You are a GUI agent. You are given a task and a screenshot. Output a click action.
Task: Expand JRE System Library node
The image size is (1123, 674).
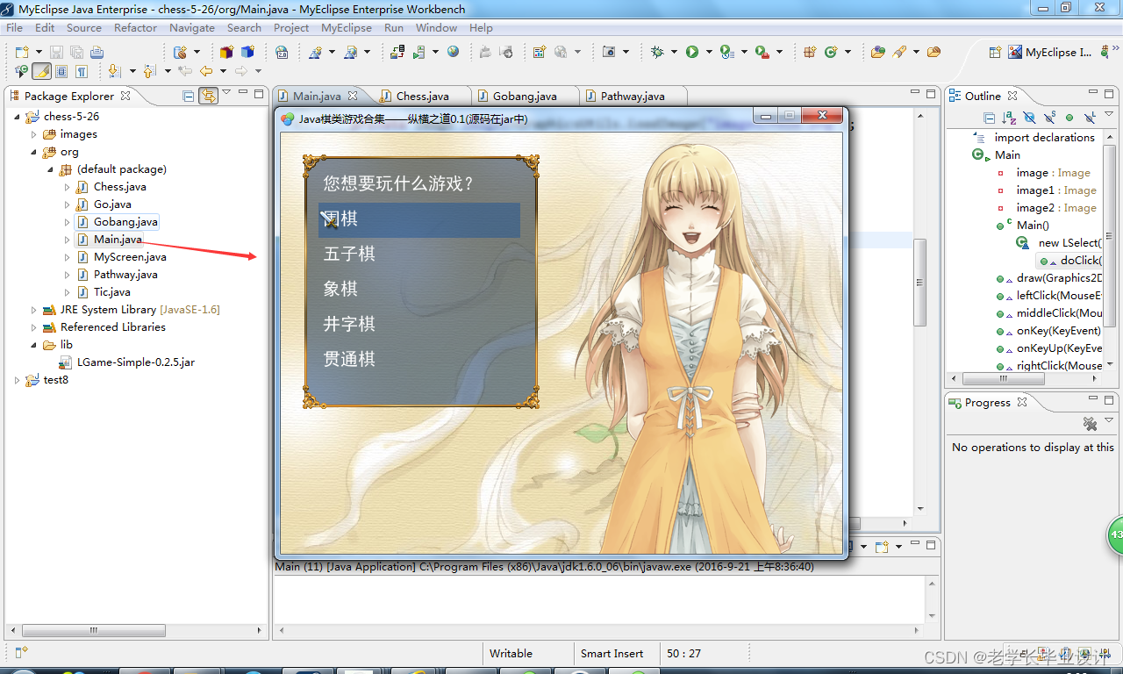click(x=34, y=310)
